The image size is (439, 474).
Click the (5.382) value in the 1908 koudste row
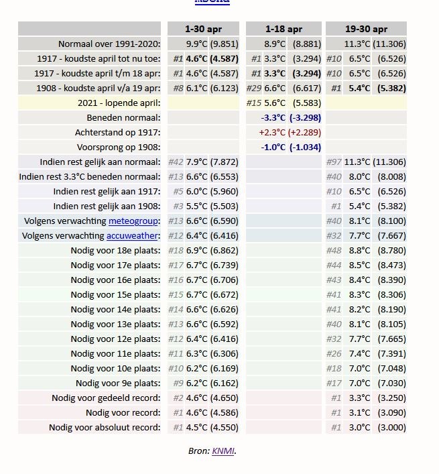391,88
